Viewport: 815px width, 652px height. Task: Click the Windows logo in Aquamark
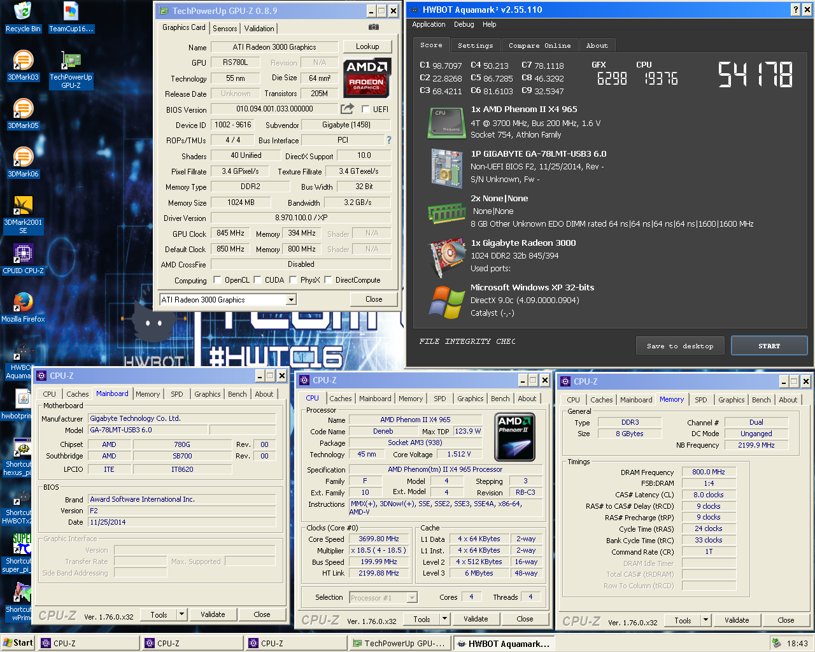point(446,302)
